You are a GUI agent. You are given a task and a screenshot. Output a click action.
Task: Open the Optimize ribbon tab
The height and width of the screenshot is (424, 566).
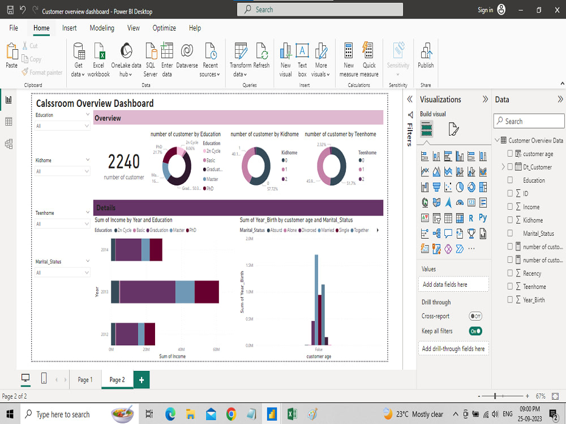click(x=164, y=28)
